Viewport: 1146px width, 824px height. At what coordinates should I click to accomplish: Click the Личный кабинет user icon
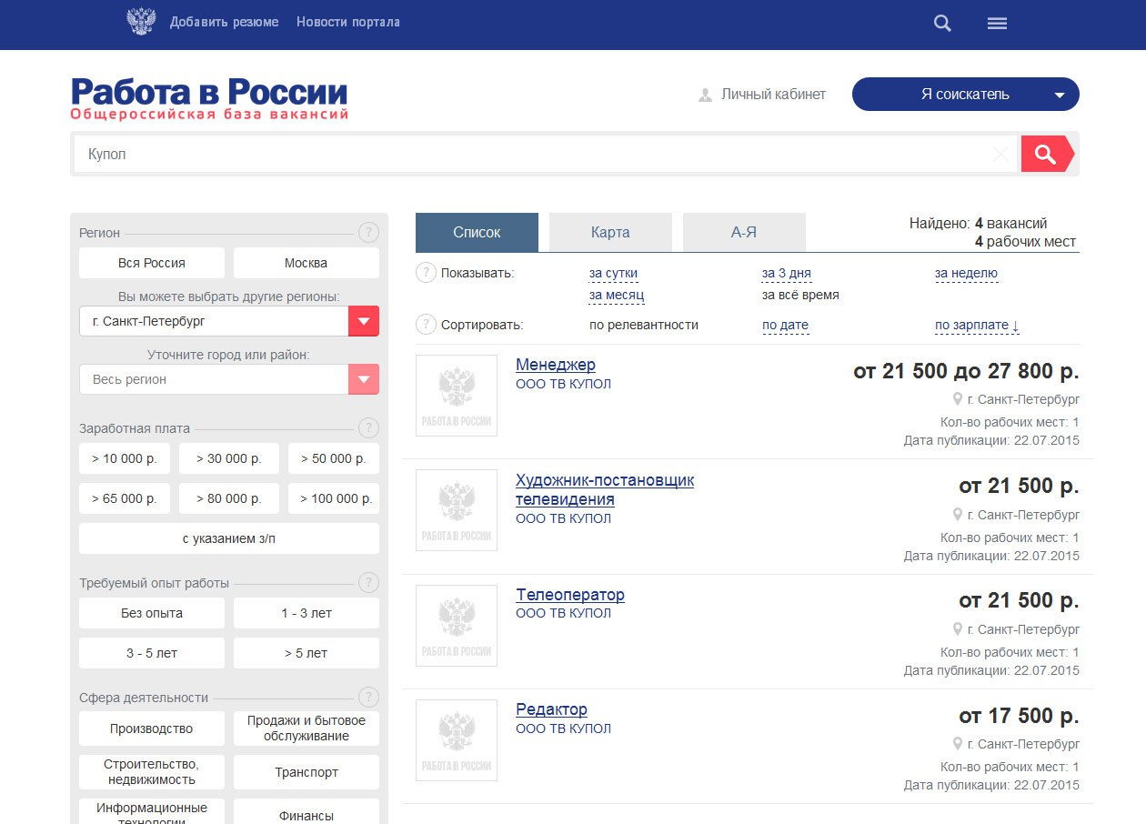705,95
